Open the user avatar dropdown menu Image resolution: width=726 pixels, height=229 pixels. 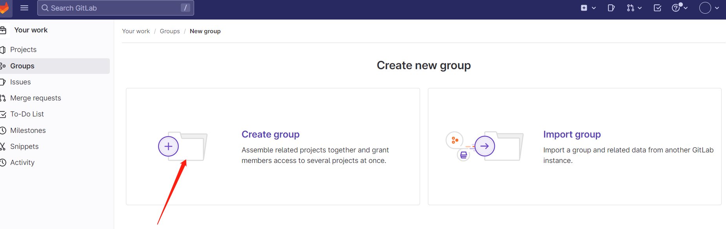pos(709,8)
